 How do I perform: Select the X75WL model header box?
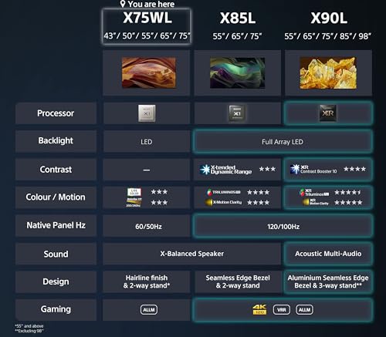(x=147, y=26)
